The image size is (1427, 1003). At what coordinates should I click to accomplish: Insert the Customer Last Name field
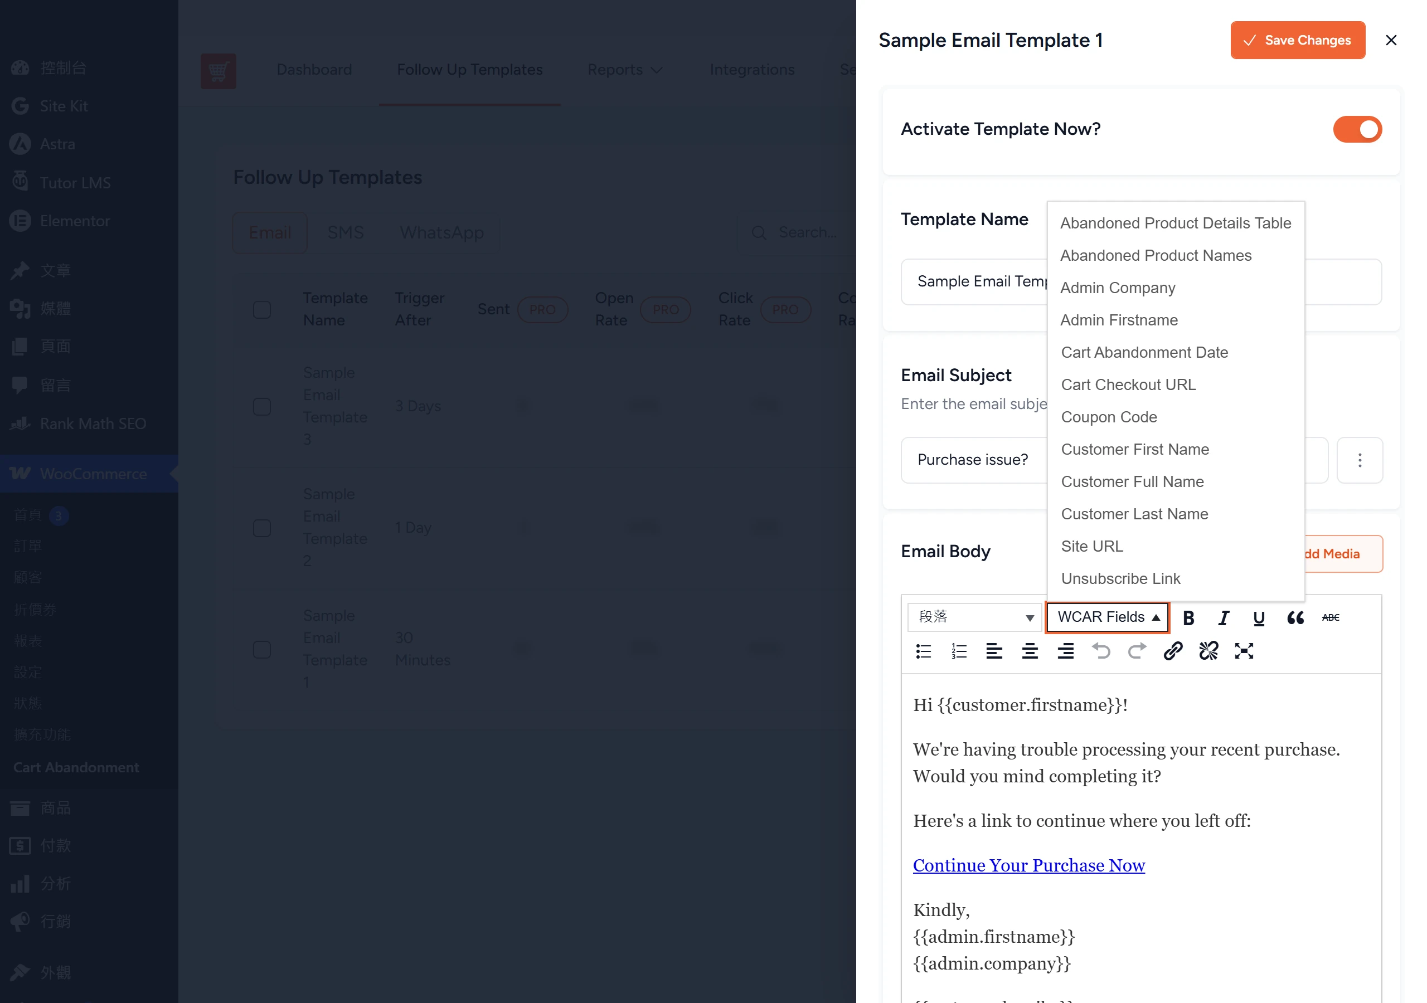pyautogui.click(x=1175, y=514)
